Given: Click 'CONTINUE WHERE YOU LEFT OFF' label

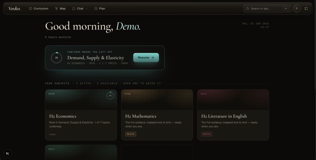Looking at the screenshot, I should click(90, 52).
